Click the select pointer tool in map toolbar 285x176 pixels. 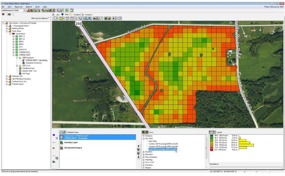pos(55,18)
